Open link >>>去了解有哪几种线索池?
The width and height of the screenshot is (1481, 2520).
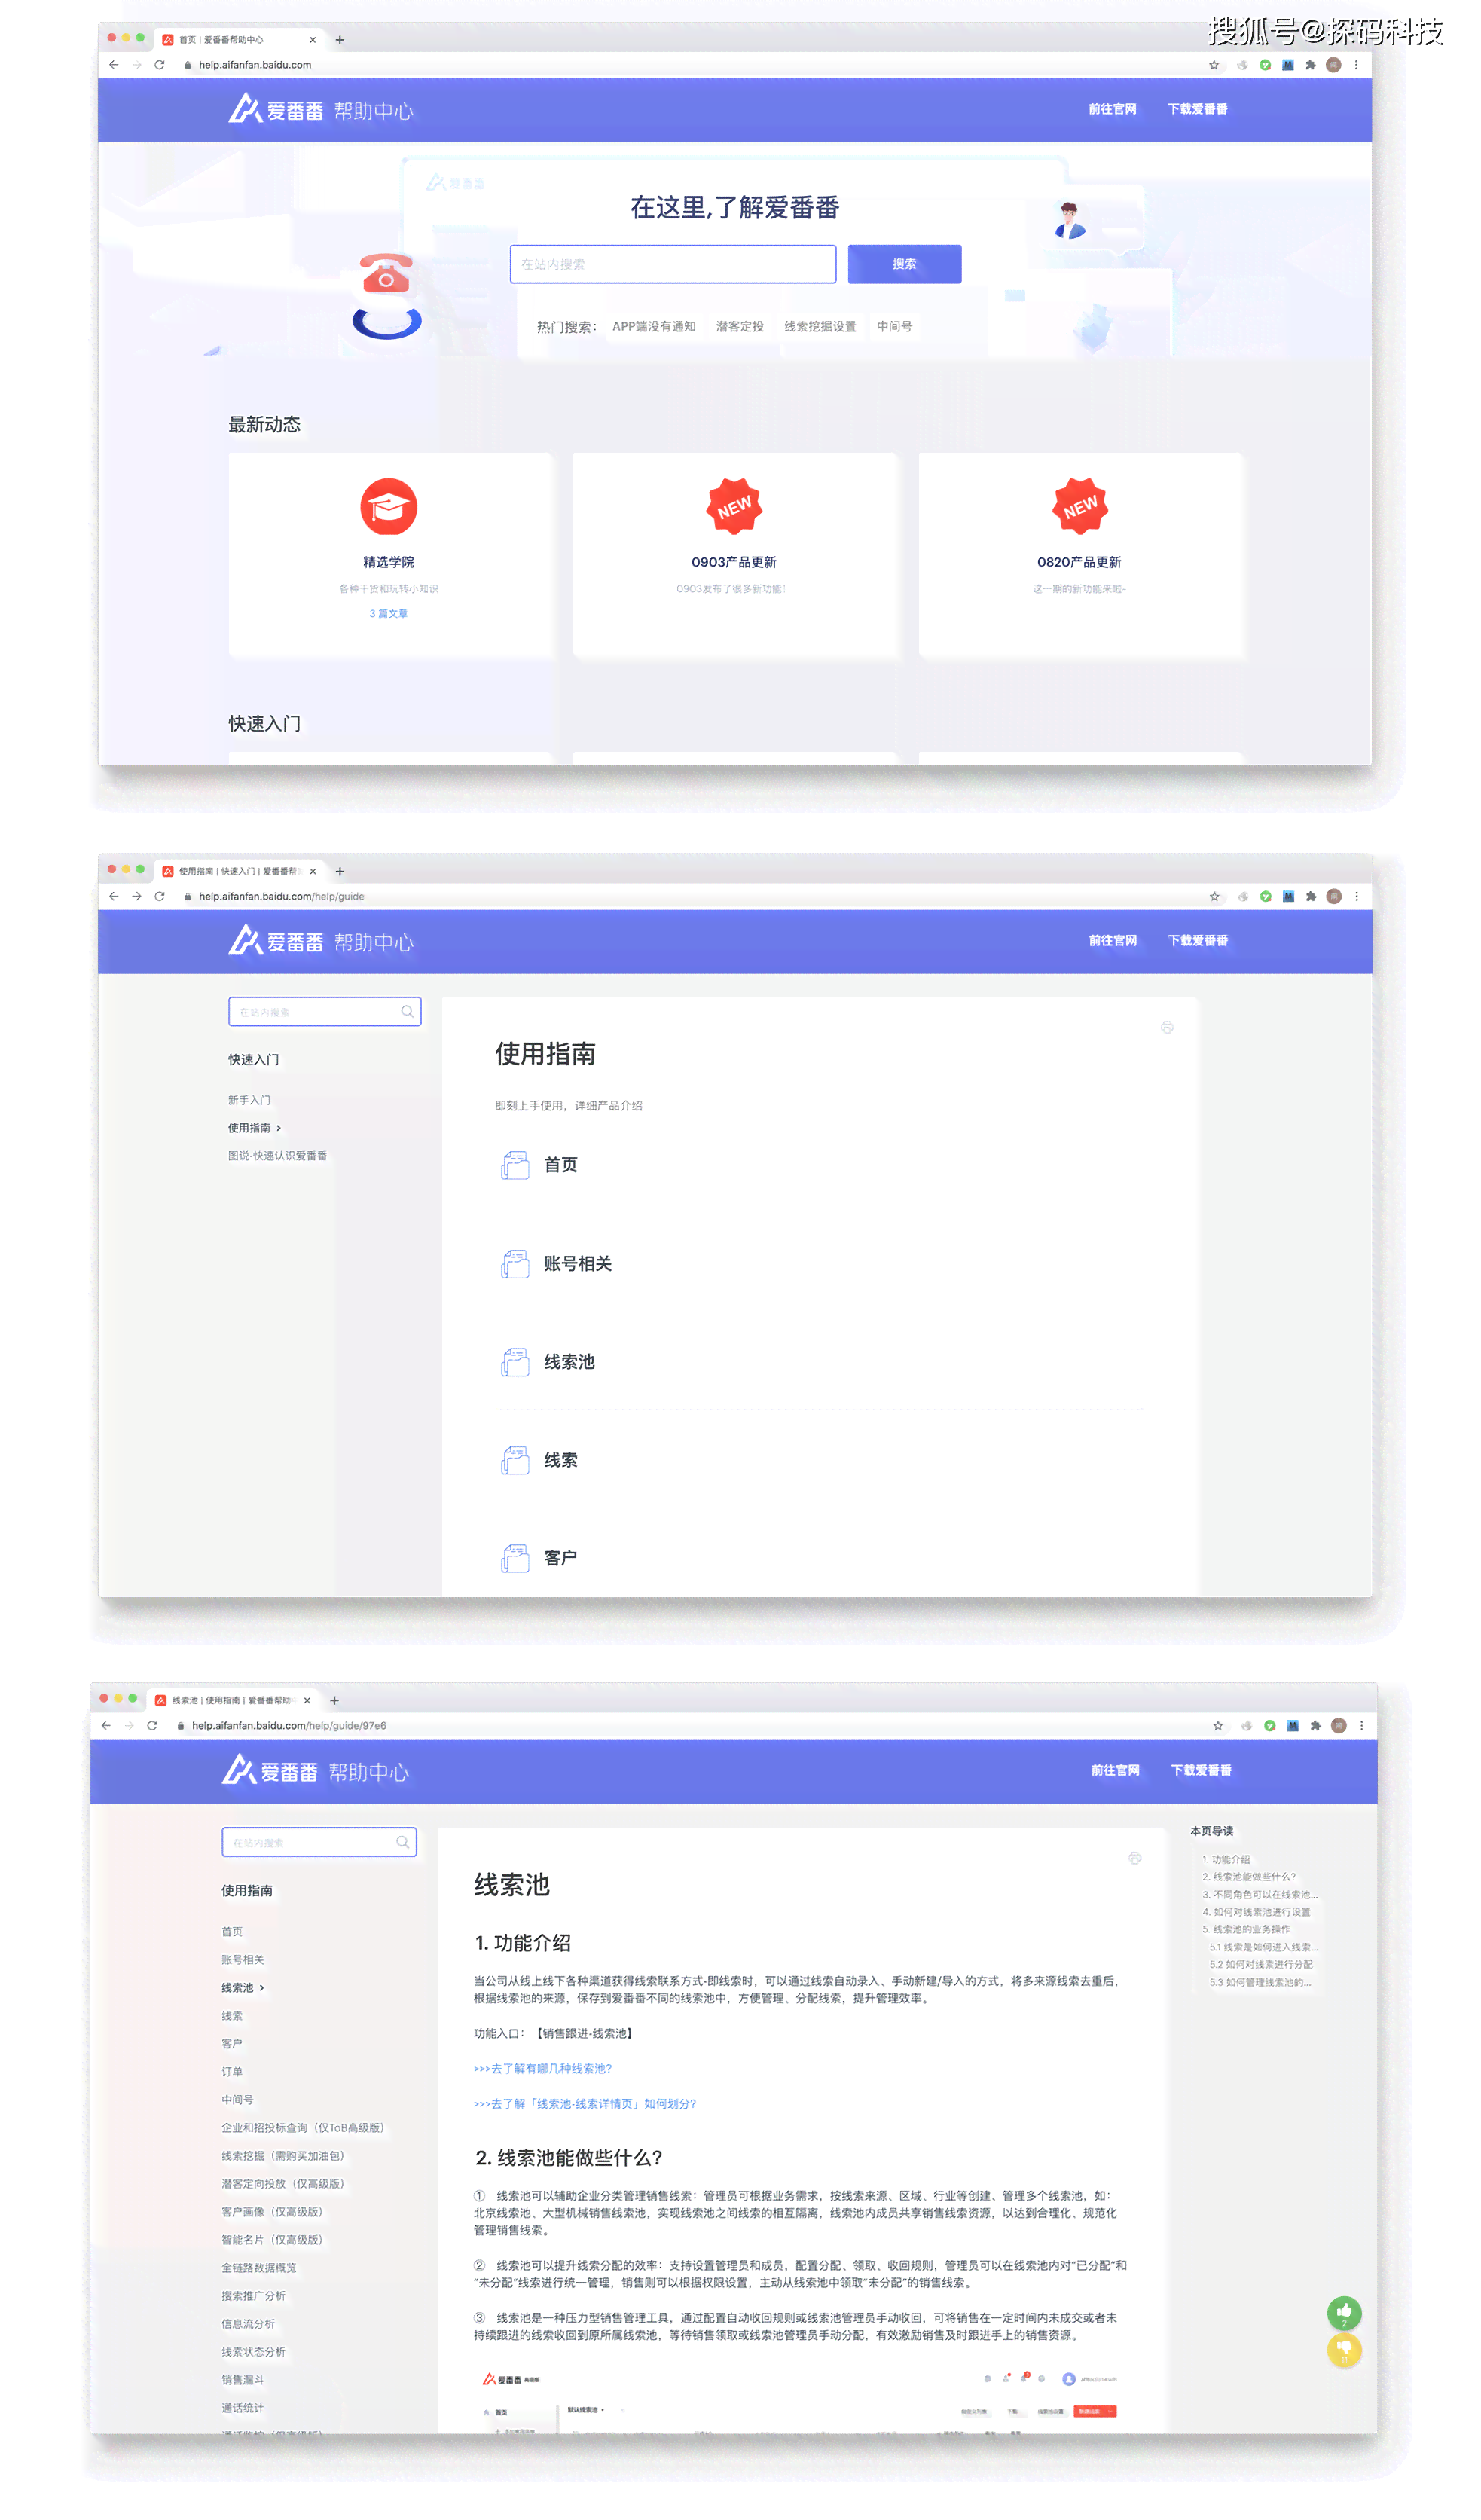click(x=543, y=2068)
